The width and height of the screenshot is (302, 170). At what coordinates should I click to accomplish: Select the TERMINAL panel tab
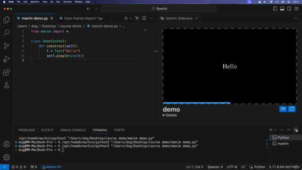(x=100, y=130)
